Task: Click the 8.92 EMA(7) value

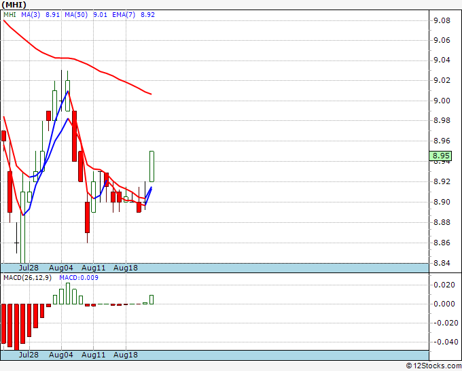Action: (147, 15)
